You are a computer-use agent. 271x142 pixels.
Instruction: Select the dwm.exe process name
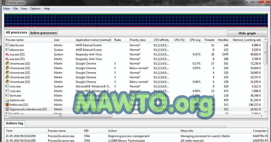pyautogui.click(x=15, y=96)
